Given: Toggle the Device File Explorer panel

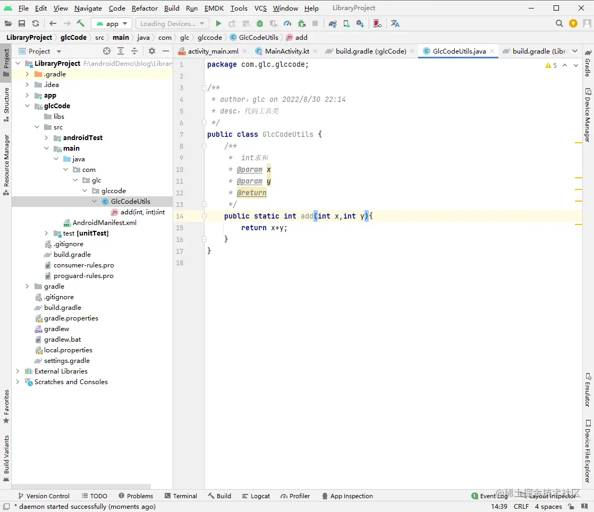Looking at the screenshot, I should click(x=588, y=451).
